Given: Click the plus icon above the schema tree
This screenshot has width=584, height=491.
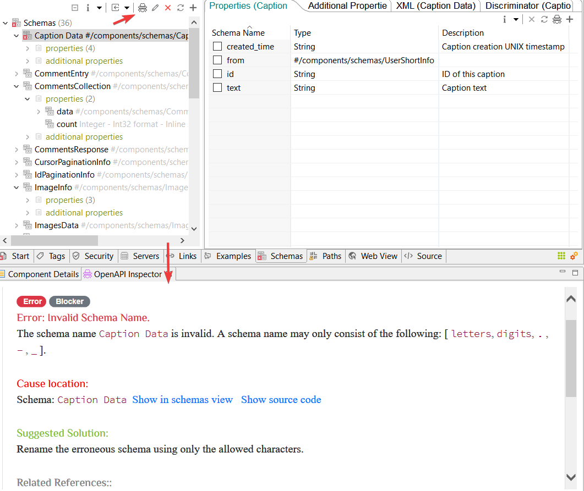Looking at the screenshot, I should tap(193, 8).
